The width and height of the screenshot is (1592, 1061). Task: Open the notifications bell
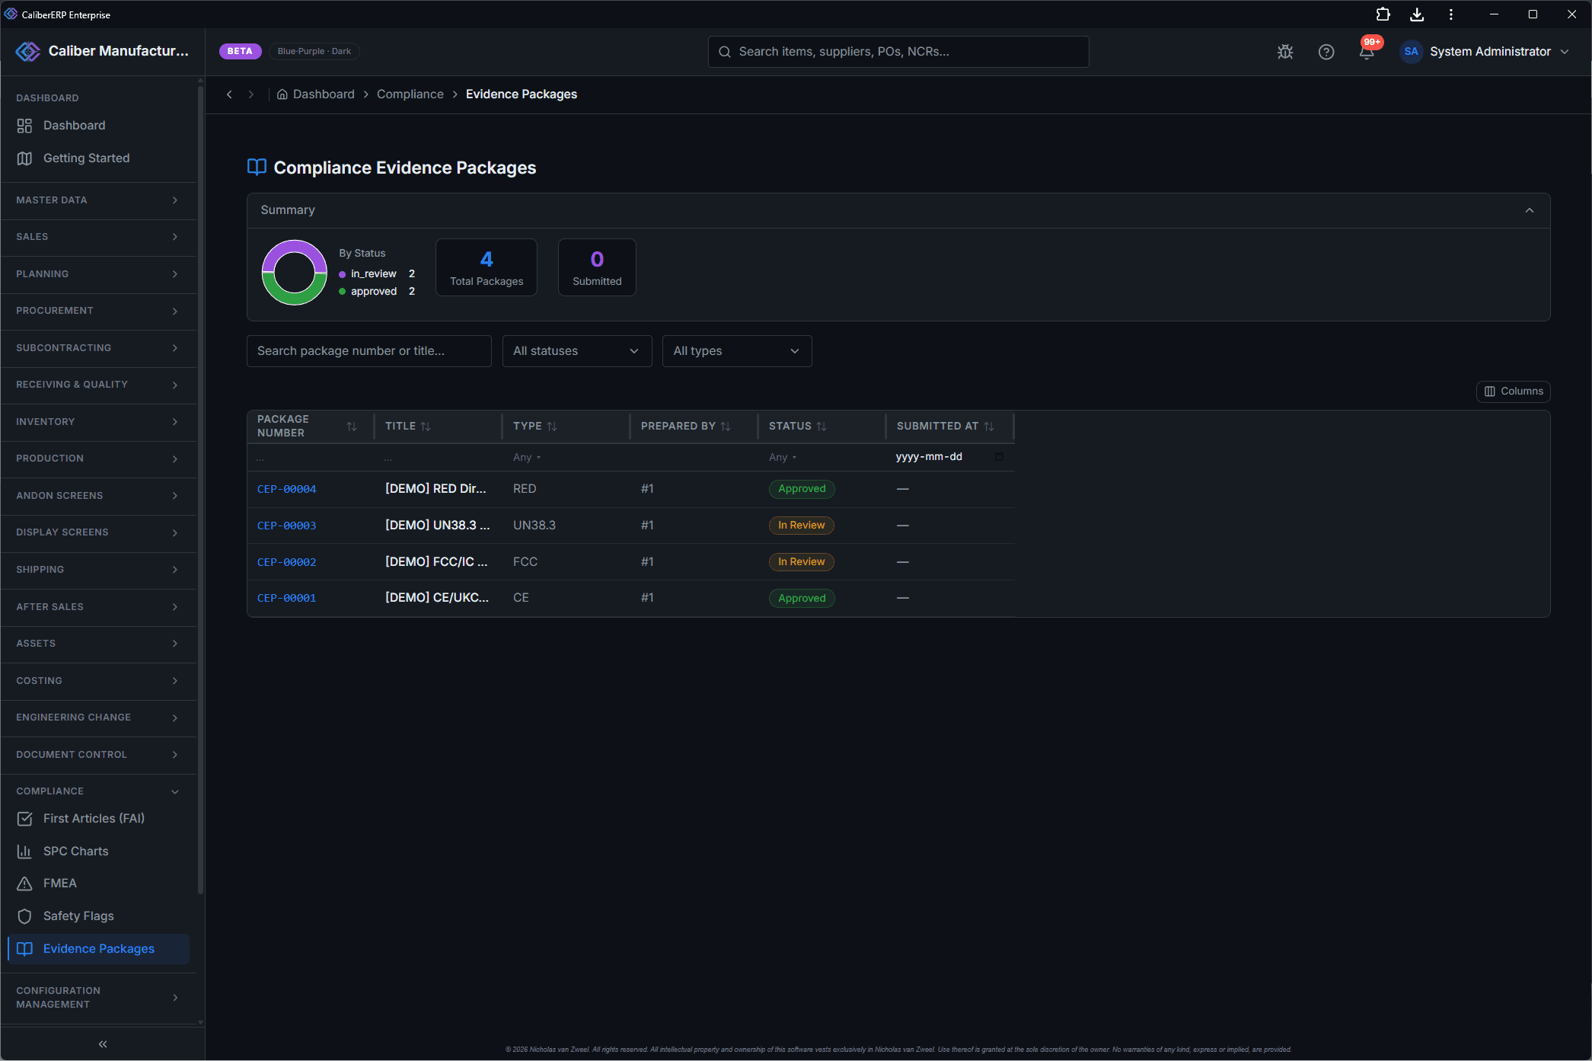(x=1367, y=51)
